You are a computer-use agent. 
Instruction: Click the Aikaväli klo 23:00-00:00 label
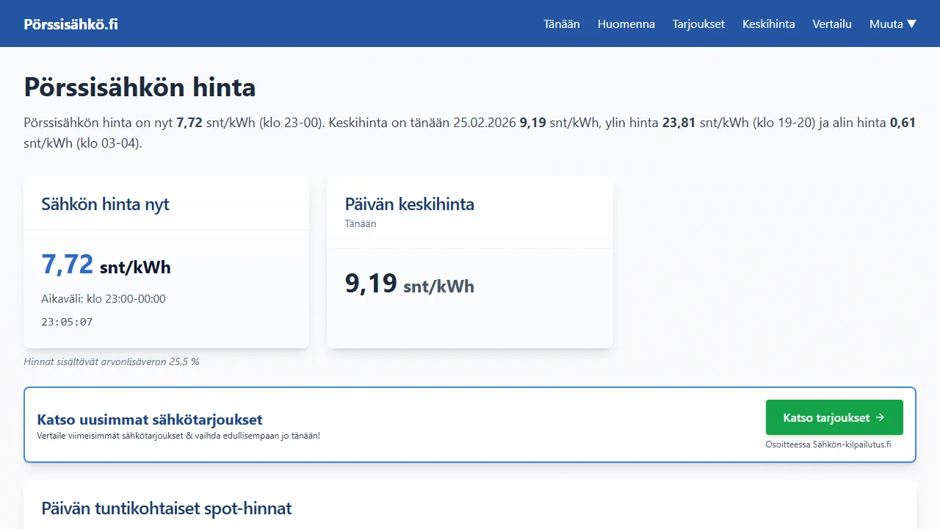pos(104,298)
